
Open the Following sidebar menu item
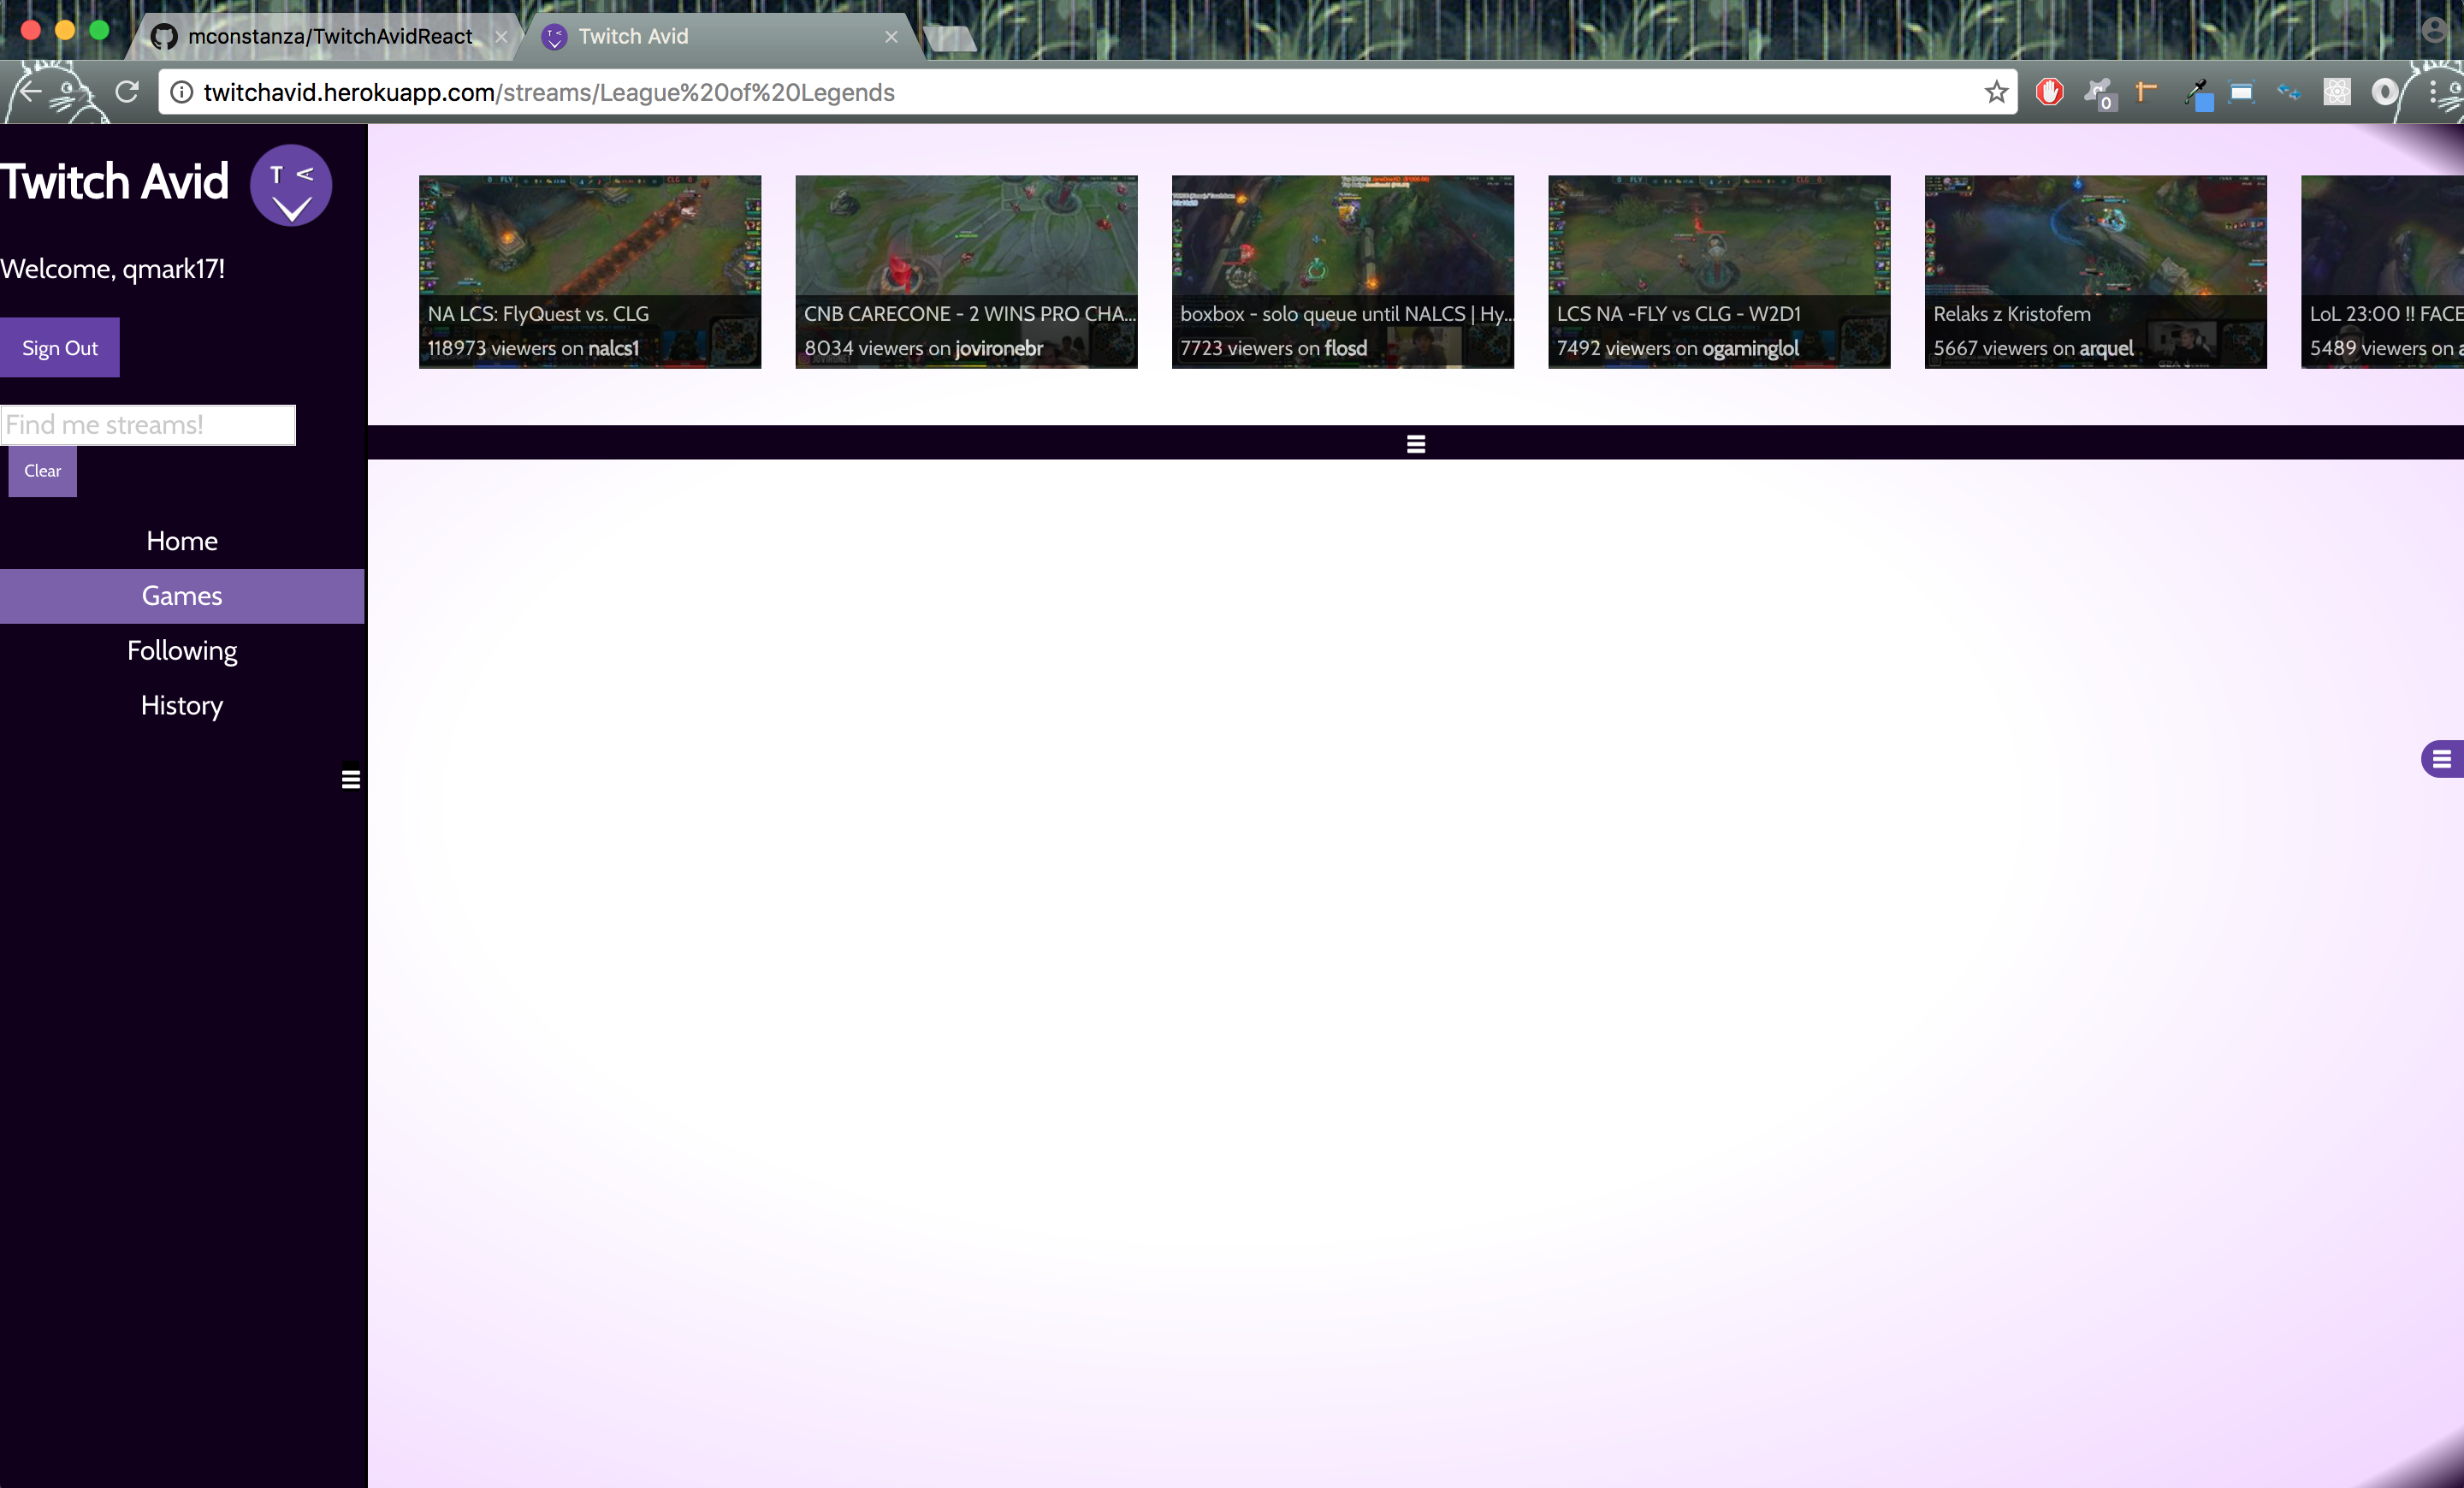point(182,651)
